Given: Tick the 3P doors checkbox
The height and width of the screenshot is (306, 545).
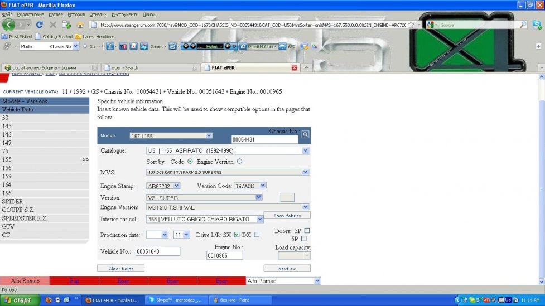Looking at the screenshot, I should [x=307, y=230].
